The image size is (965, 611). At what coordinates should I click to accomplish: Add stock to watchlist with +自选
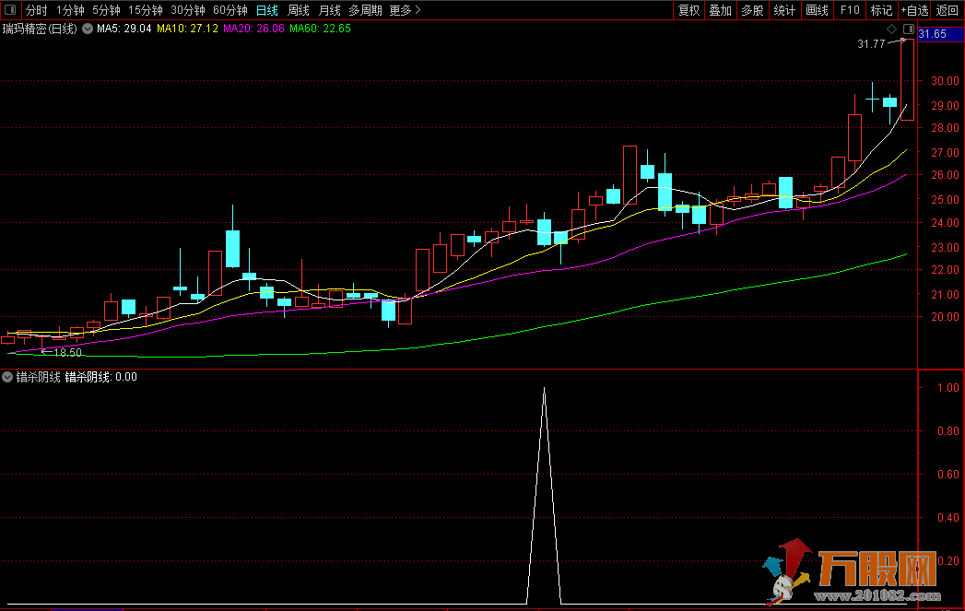pyautogui.click(x=914, y=10)
